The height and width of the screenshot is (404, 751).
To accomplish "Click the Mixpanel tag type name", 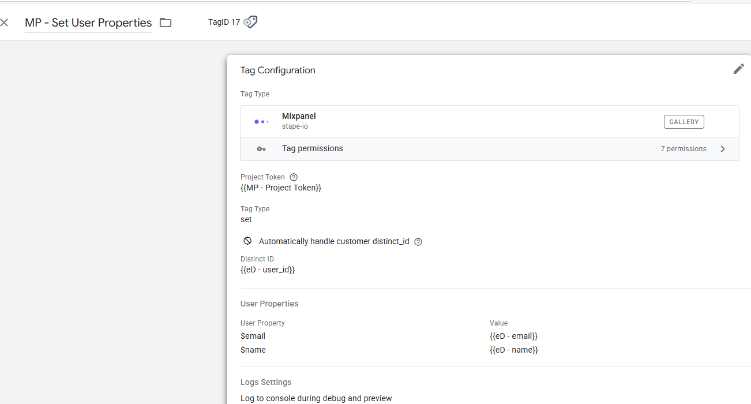I will 299,117.
